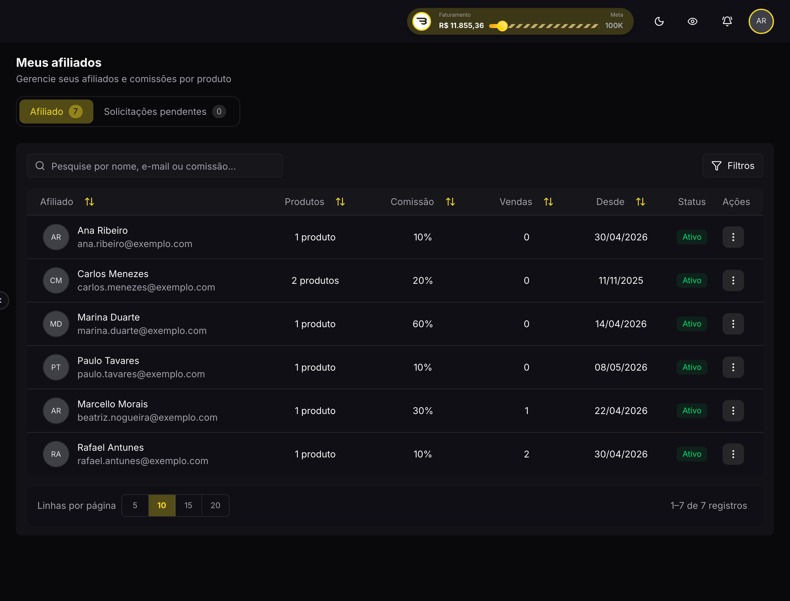Switch to the Afiliado tab
This screenshot has height=601, width=790.
[56, 112]
